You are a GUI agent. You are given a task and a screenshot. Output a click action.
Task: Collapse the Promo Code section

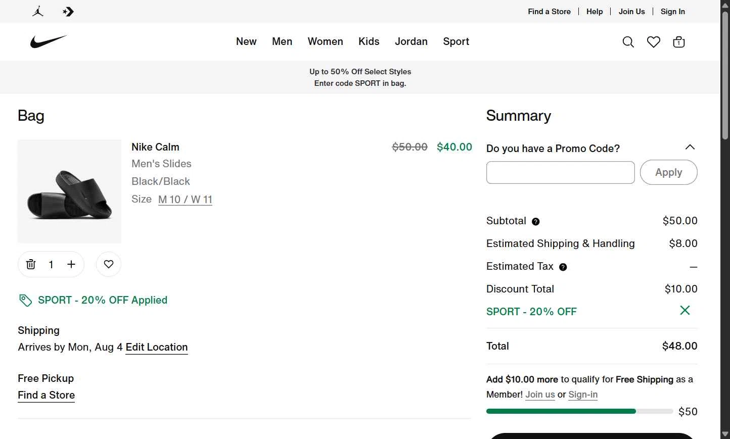[x=690, y=148]
